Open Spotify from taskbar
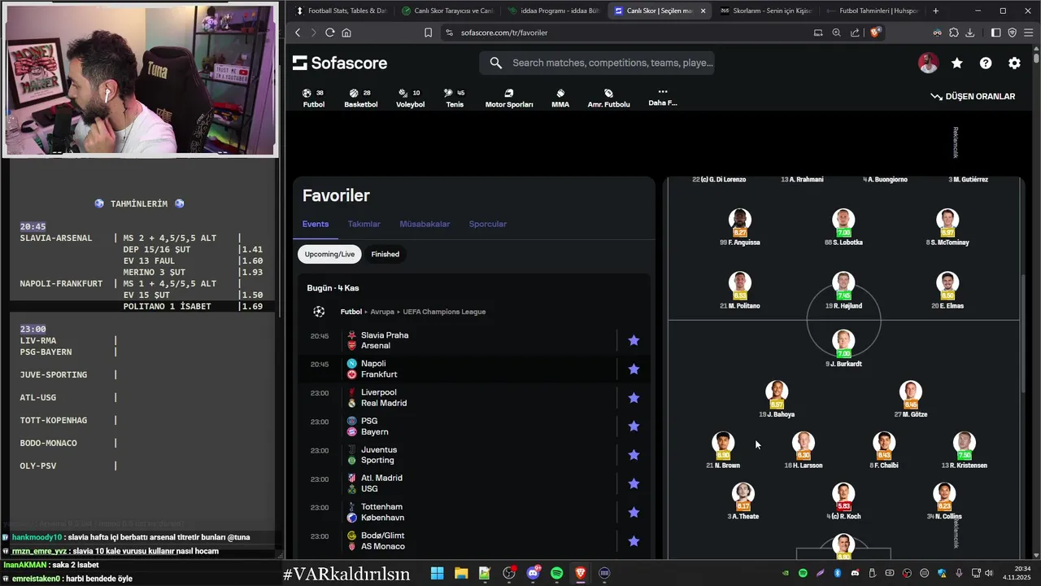1041x586 pixels. [556, 573]
